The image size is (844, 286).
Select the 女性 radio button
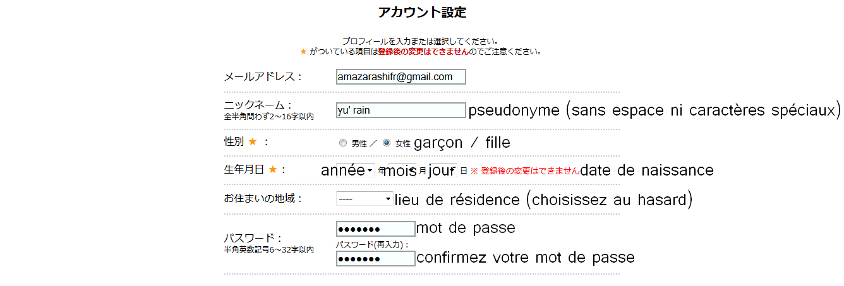(x=387, y=143)
